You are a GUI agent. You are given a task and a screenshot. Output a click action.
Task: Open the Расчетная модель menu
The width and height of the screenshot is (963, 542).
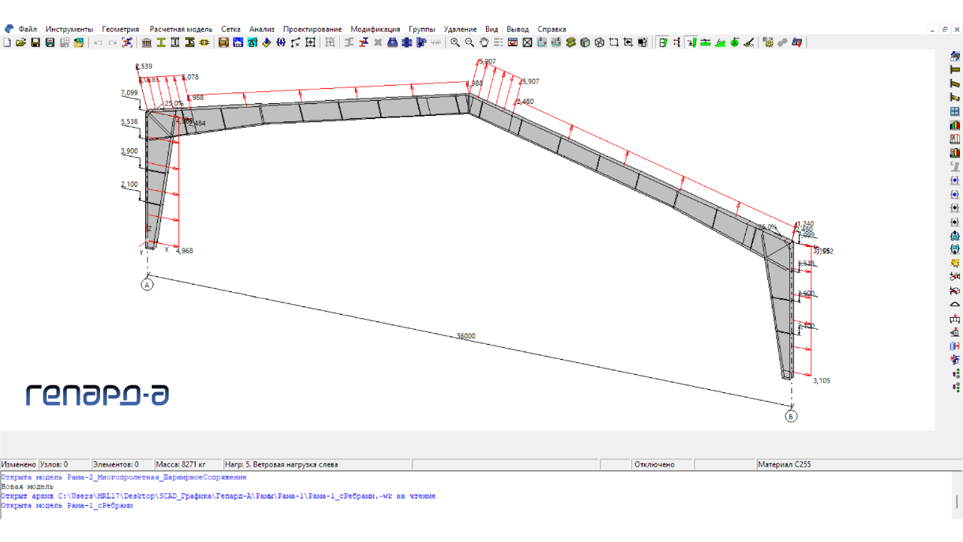coord(181,29)
